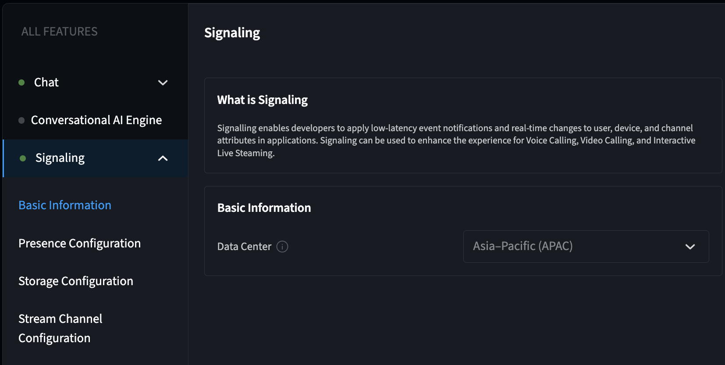Click the info icon beside Data Center

282,247
